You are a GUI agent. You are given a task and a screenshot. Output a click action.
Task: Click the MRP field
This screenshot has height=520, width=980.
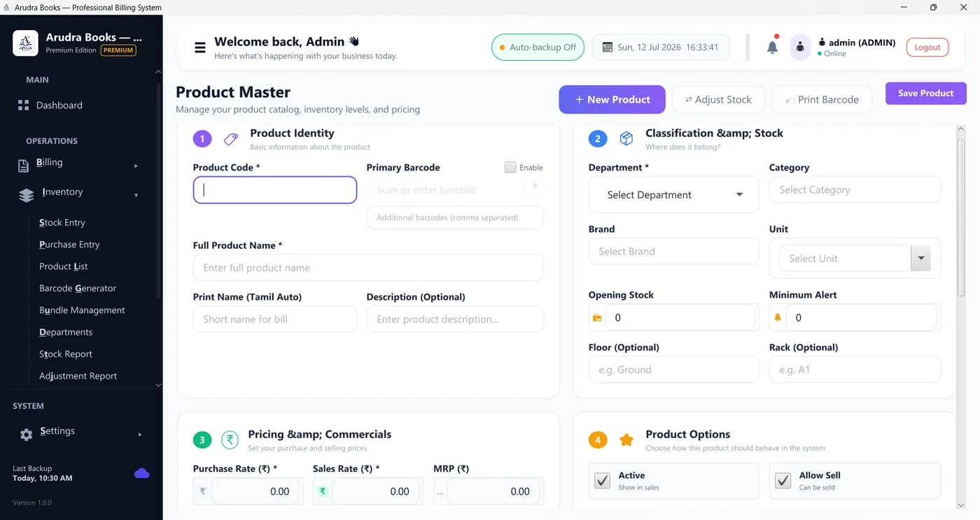coord(493,491)
